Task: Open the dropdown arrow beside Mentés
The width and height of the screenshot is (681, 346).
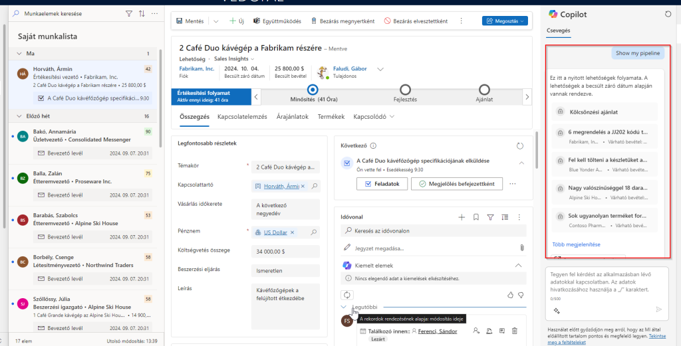Action: click(x=216, y=21)
